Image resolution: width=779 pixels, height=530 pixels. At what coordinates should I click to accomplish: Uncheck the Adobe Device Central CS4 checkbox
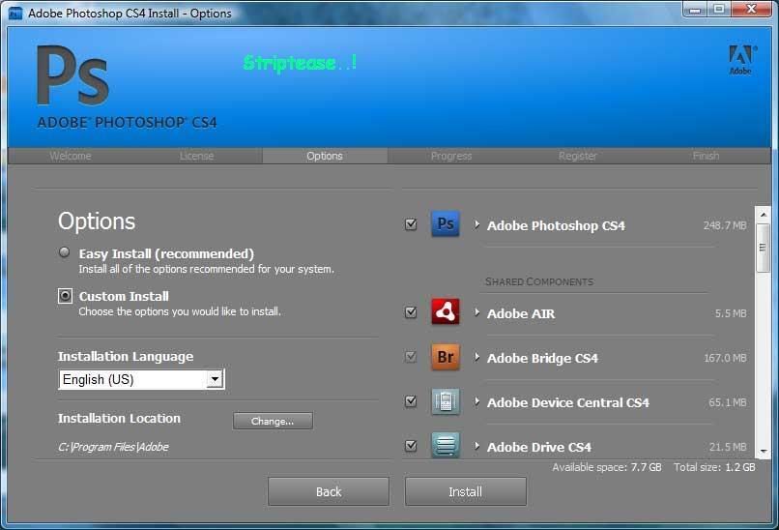(x=411, y=401)
